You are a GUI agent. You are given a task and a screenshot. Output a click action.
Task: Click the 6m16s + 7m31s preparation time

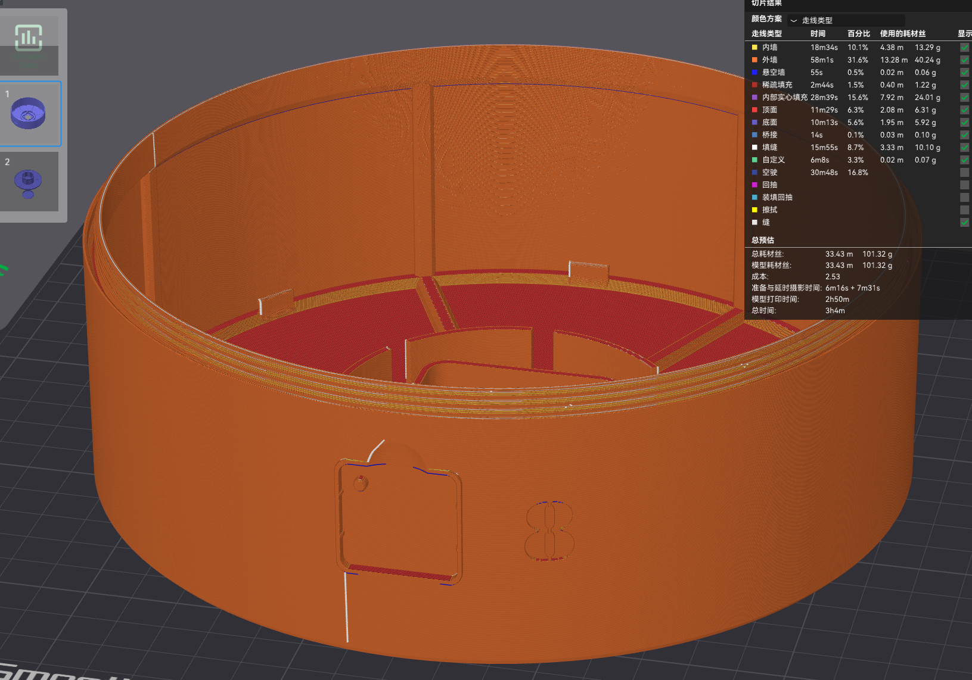click(x=852, y=288)
